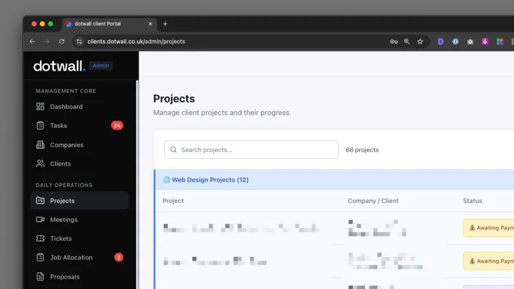Click the Dashboard grid icon
Image resolution: width=514 pixels, height=289 pixels.
click(x=40, y=107)
